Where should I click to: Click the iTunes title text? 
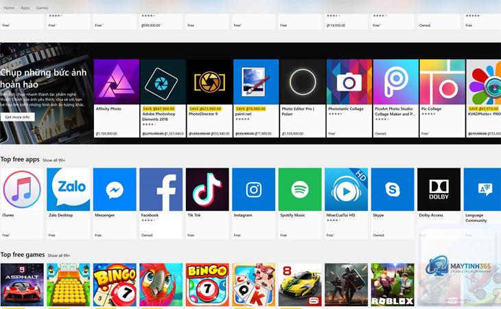click(x=8, y=216)
